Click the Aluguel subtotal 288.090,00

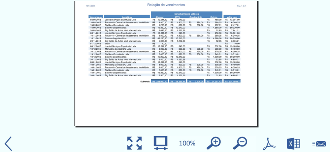coord(159,81)
